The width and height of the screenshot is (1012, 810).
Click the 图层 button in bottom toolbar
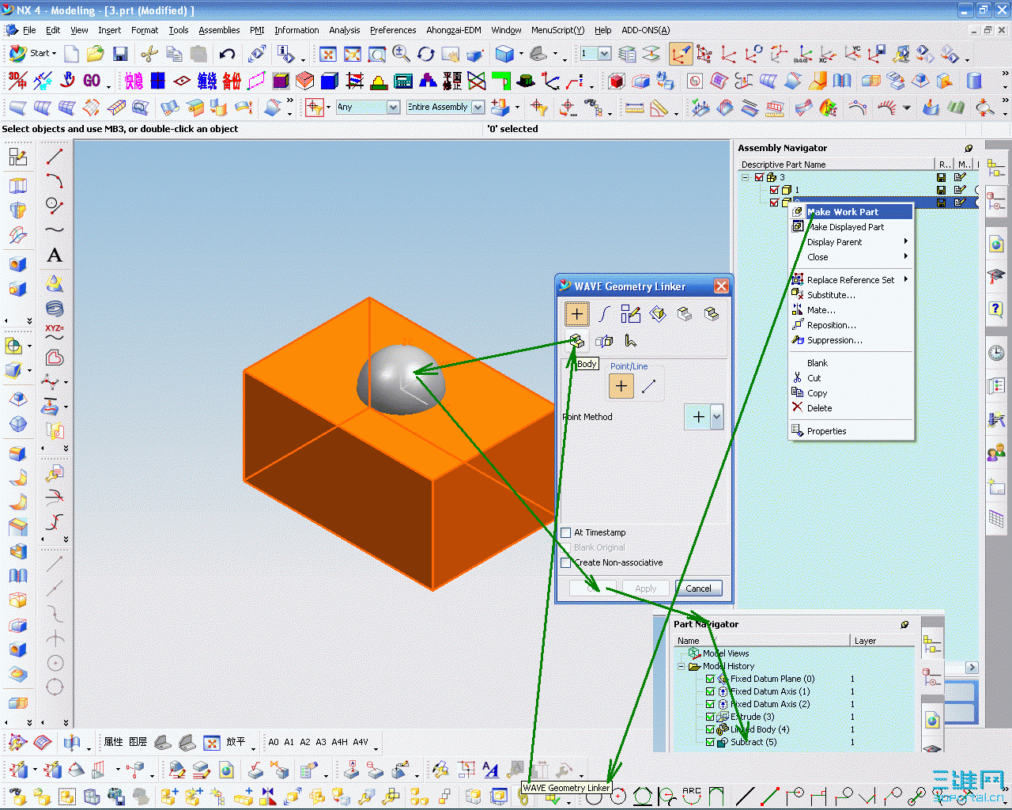[x=138, y=742]
